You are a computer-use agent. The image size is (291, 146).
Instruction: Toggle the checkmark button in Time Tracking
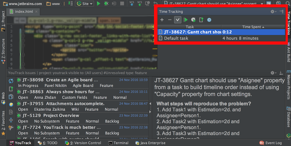(178, 20)
